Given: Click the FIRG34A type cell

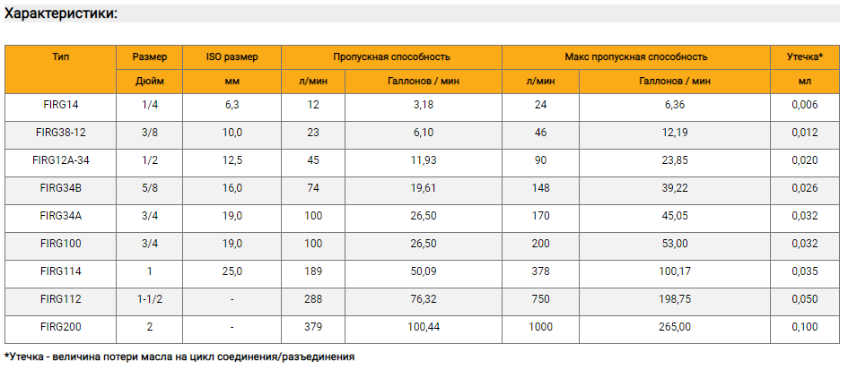Looking at the screenshot, I should point(61,216).
